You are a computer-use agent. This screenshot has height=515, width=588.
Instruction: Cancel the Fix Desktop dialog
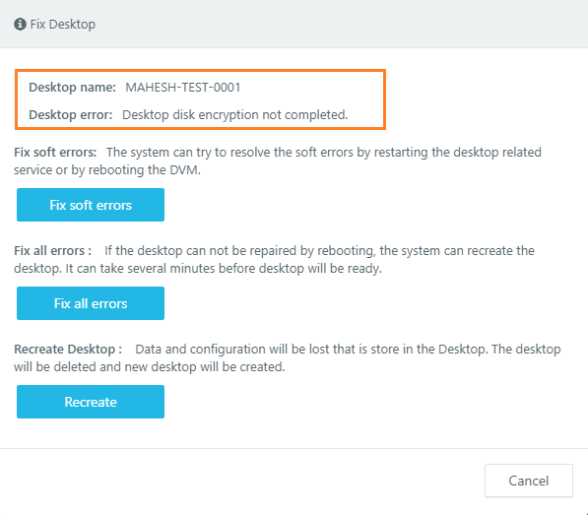528,481
